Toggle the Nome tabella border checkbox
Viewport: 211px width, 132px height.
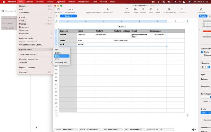tap(202, 102)
